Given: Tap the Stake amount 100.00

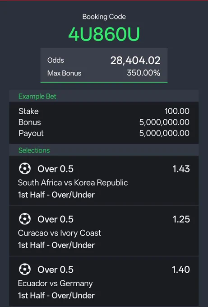Looking at the screenshot, I should tap(177, 111).
